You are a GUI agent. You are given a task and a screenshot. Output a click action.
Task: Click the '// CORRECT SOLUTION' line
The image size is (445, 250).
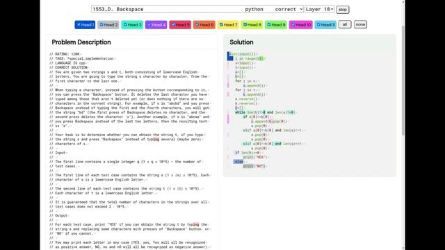(x=68, y=67)
